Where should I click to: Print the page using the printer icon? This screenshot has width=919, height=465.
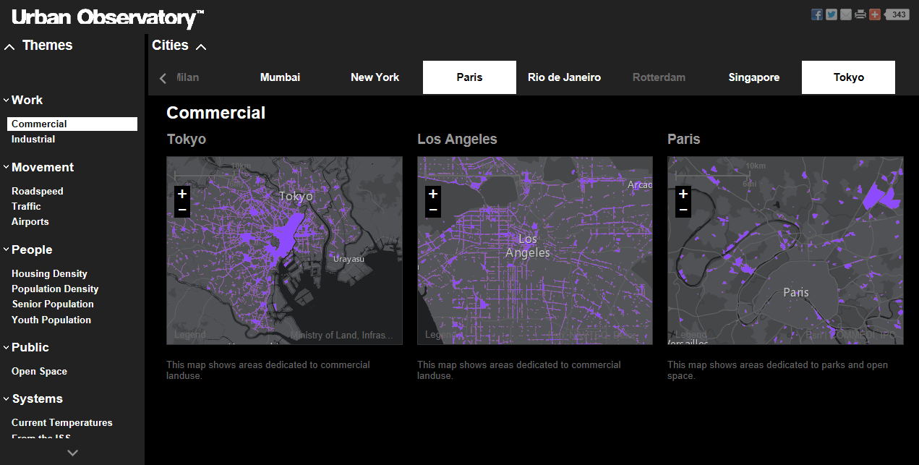[x=860, y=14]
